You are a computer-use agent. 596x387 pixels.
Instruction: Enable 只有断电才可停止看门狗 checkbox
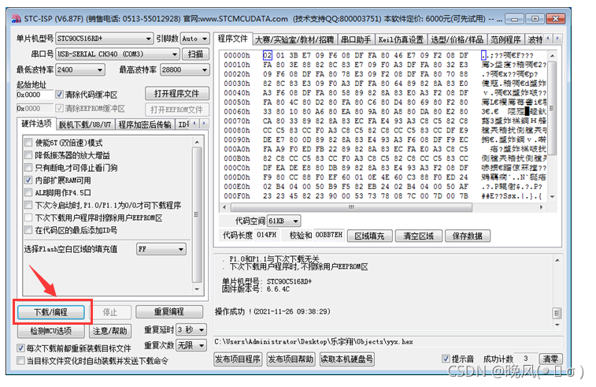click(28, 168)
